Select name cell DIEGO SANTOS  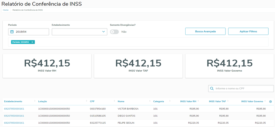point(126,116)
